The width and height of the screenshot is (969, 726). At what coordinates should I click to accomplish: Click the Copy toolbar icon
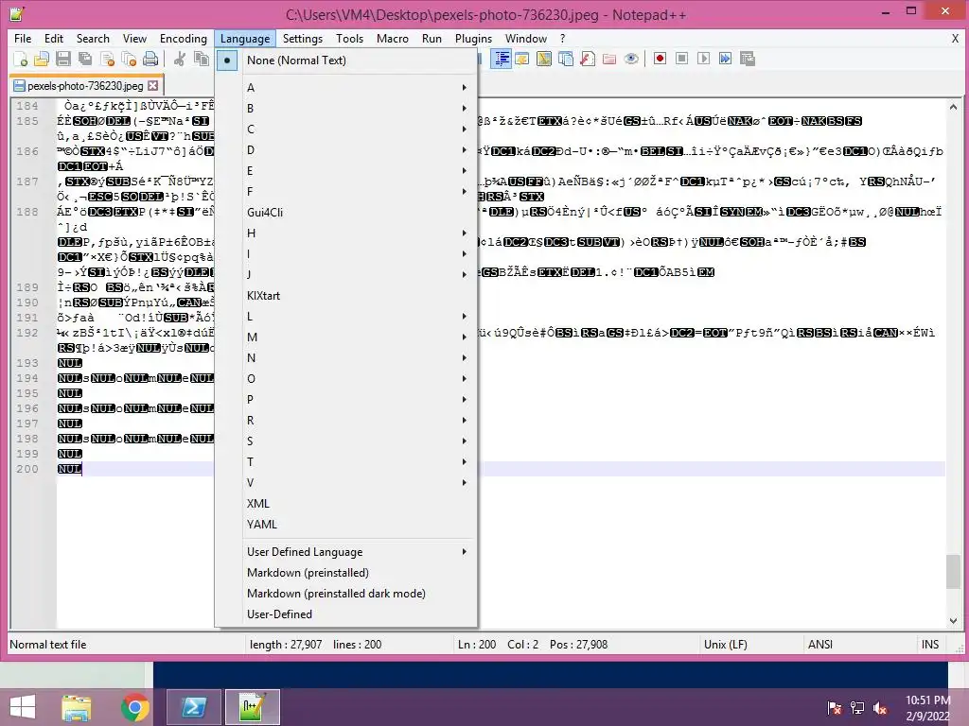coord(201,60)
